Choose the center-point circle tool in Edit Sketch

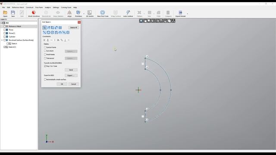tap(52, 33)
